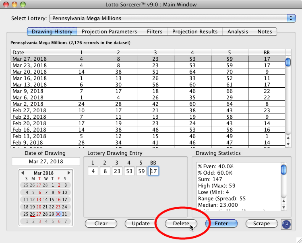Click the Drawing Statistics scrollbar thumb
This screenshot has width=302, height=243.
pos(284,169)
